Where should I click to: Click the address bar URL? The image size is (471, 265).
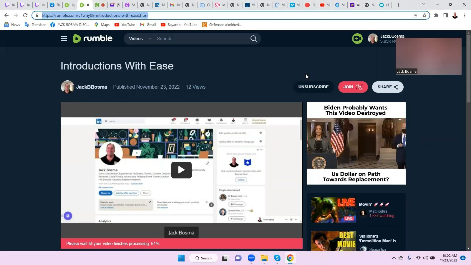[95, 15]
